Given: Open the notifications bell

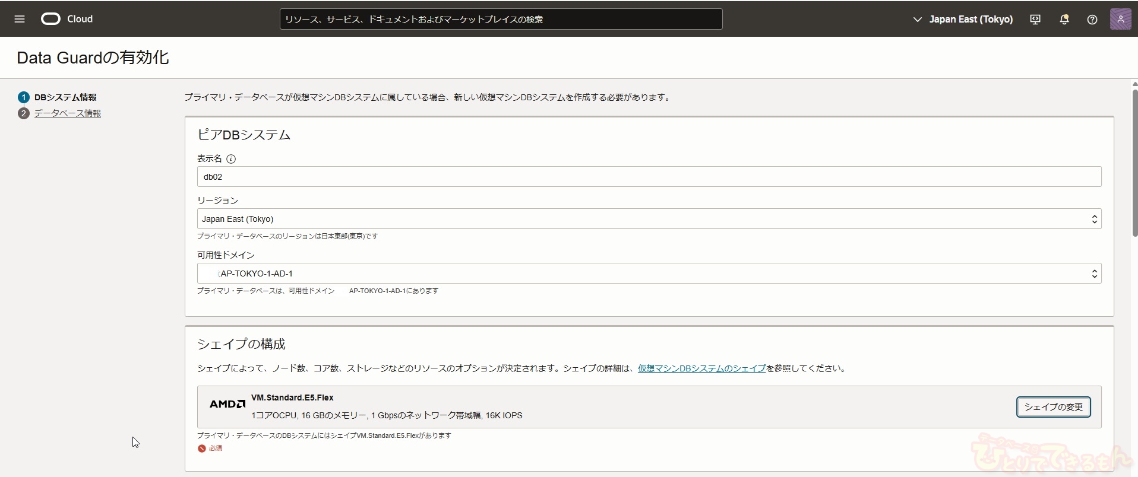Looking at the screenshot, I should click(x=1064, y=19).
